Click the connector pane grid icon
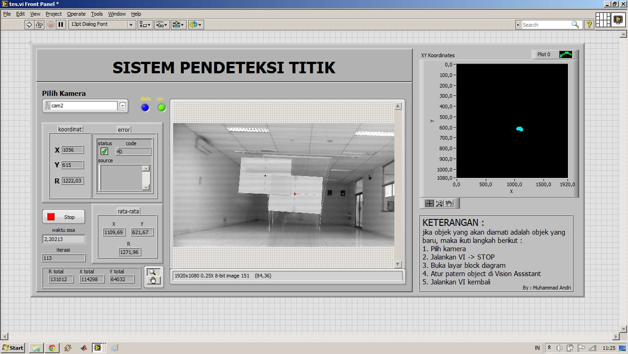The image size is (628, 354). (603, 19)
